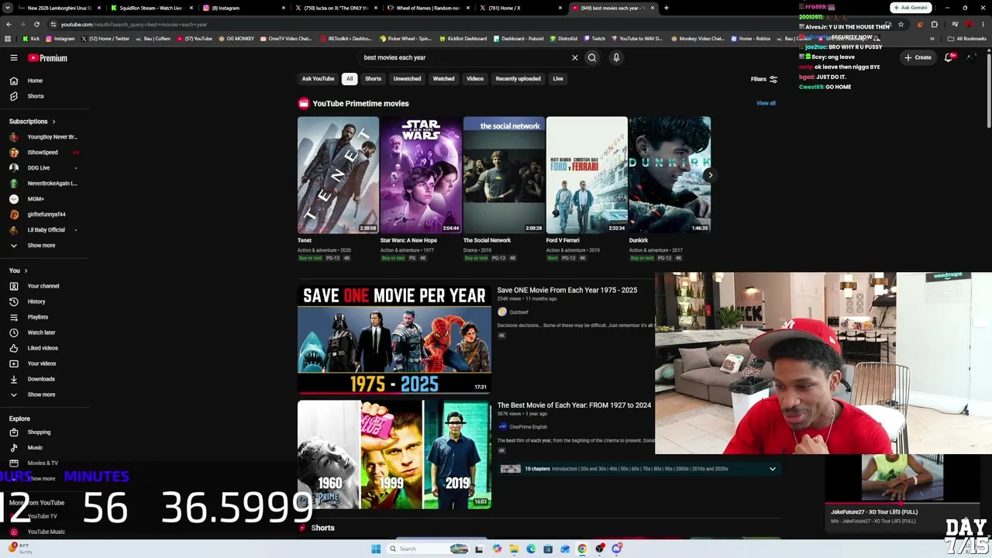
Task: Bookmark this page with the star icon
Action: pos(901,24)
